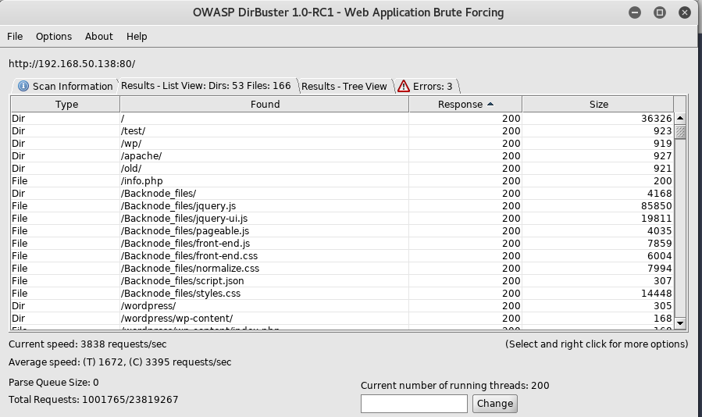
Task: Select the Results - List View tab
Action: [206, 86]
